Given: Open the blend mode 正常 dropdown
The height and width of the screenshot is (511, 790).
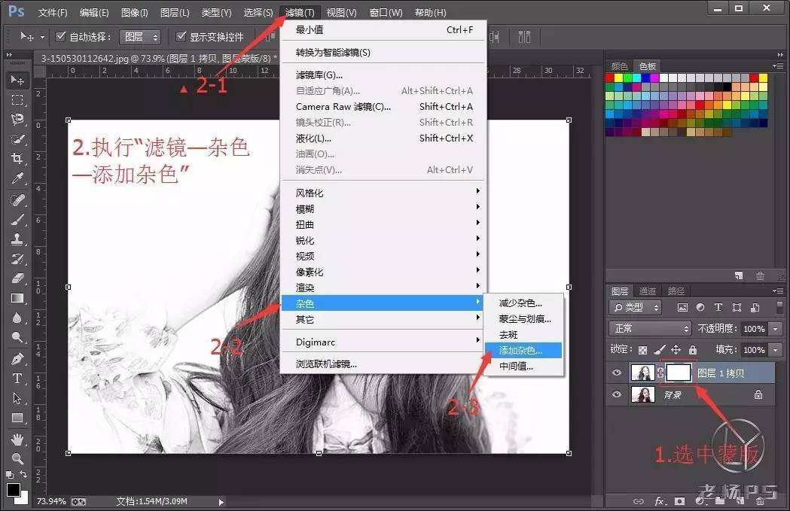Looking at the screenshot, I should [650, 329].
